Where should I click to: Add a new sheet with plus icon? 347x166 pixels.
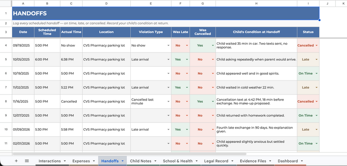(16, 161)
